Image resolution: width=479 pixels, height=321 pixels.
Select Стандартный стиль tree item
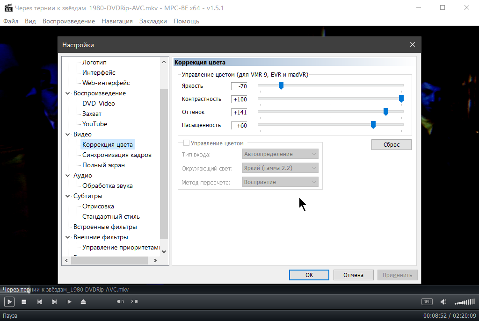point(111,217)
